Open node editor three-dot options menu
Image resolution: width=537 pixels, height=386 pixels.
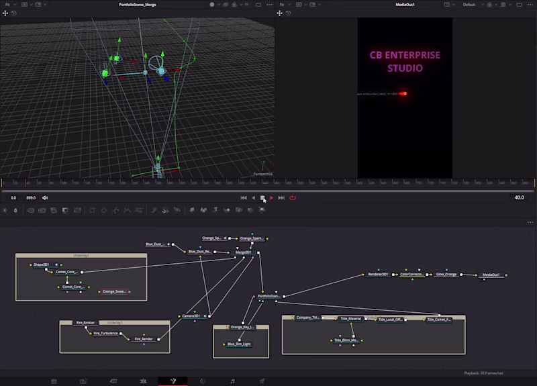pyautogui.click(x=530, y=222)
